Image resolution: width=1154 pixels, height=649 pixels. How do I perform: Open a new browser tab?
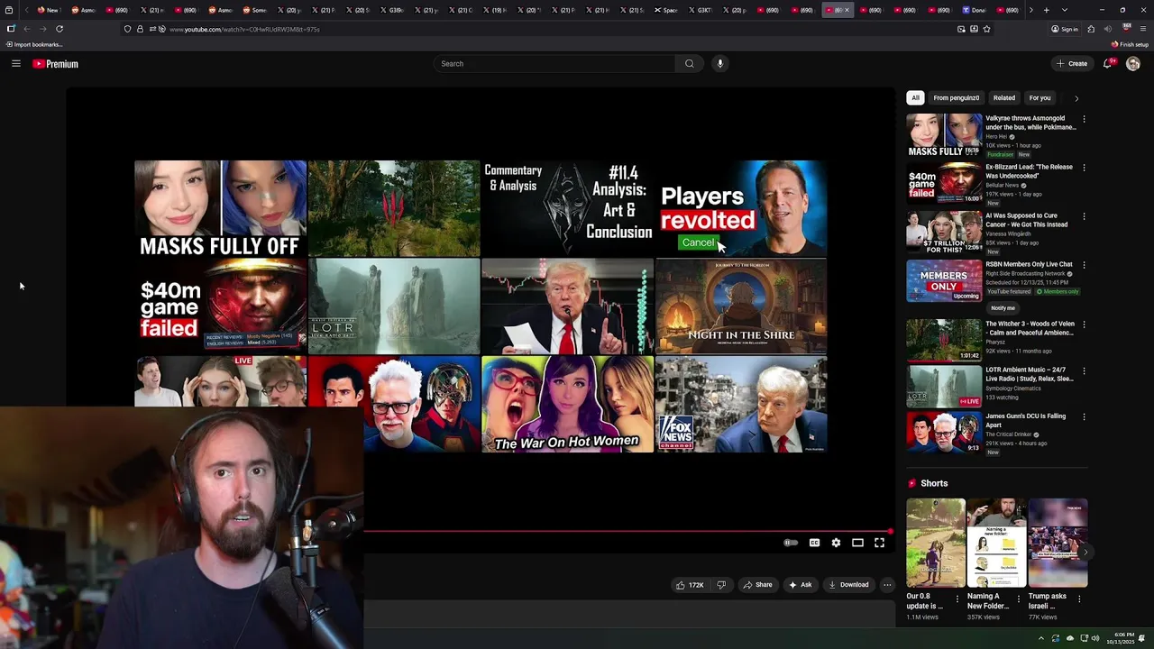pyautogui.click(x=1046, y=10)
